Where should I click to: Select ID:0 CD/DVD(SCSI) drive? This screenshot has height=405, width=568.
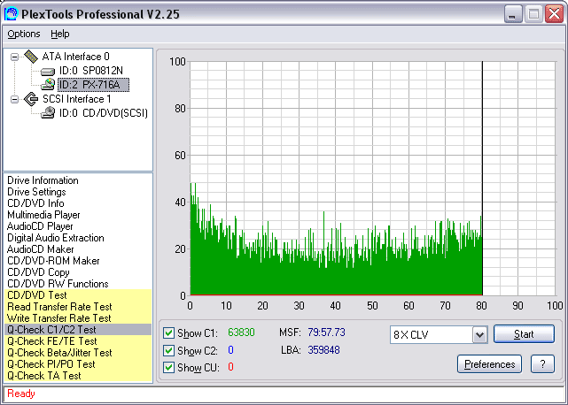pos(104,113)
